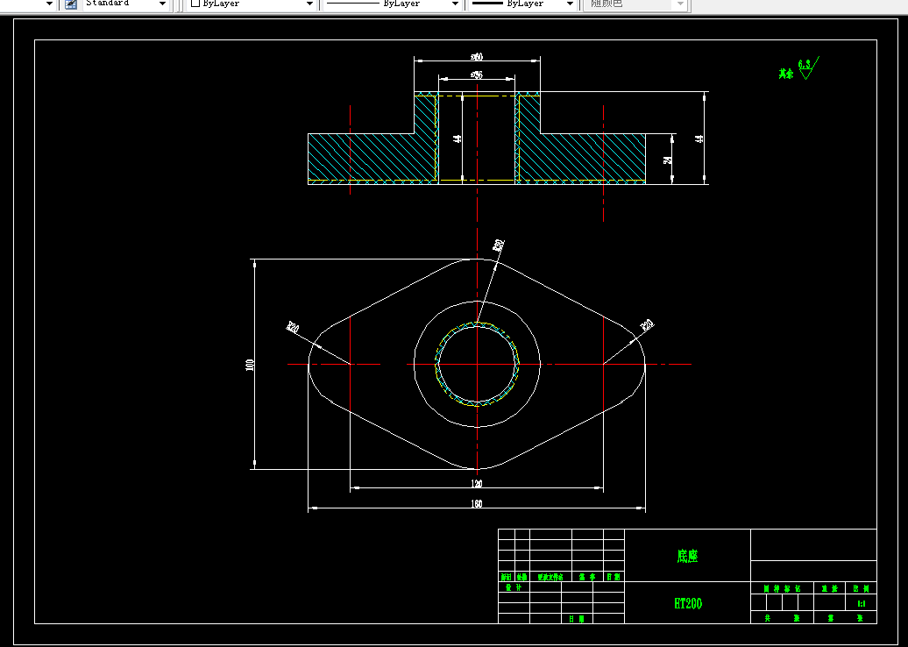Image resolution: width=908 pixels, height=647 pixels.
Task: Select the HT200 material text
Action: click(688, 603)
